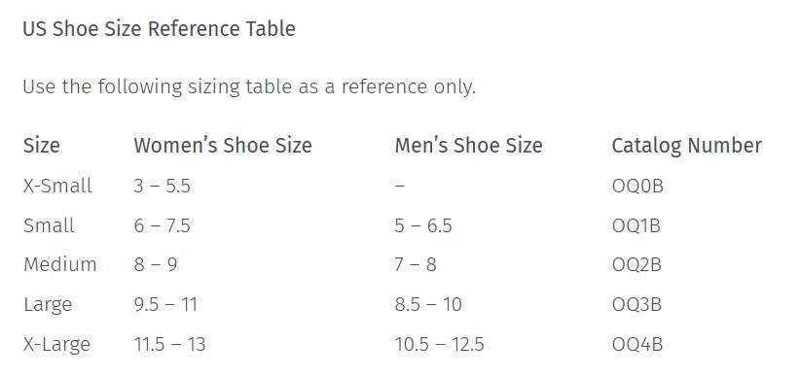Select catalog number OQ0B
The width and height of the screenshot is (800, 377).
point(637,186)
